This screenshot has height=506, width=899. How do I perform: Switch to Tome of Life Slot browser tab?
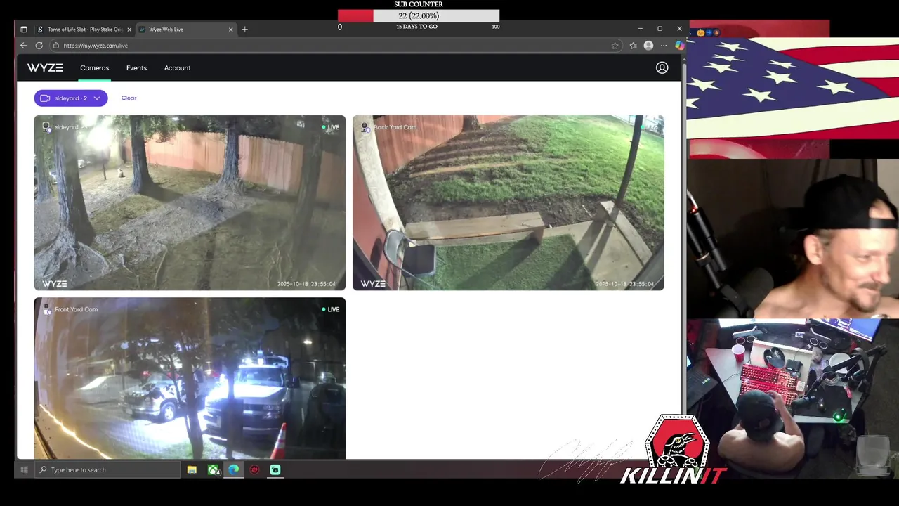click(x=84, y=30)
